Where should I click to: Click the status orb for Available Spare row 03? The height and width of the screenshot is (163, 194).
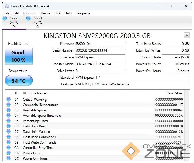click(x=8, y=110)
